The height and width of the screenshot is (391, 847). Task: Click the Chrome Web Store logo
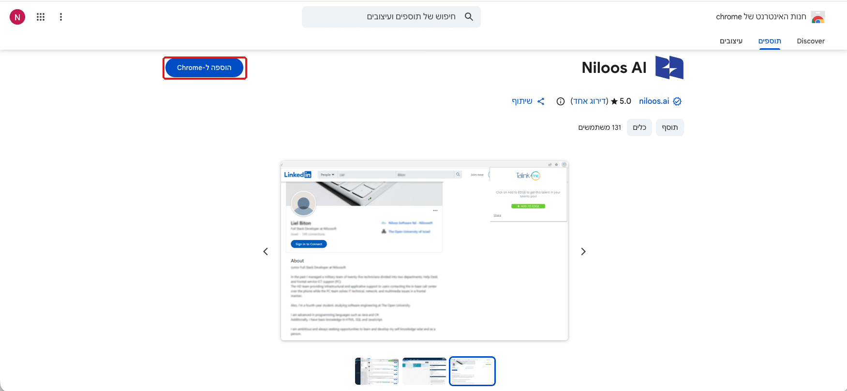point(817,17)
